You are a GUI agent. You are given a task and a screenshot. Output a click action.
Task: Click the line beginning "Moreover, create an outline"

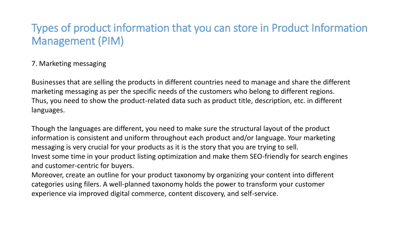pyautogui.click(x=183, y=175)
